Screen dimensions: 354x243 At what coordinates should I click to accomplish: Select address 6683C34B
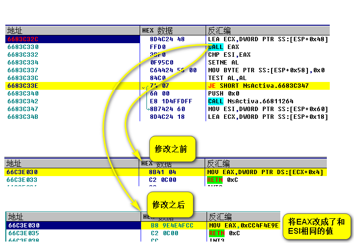click(x=23, y=117)
